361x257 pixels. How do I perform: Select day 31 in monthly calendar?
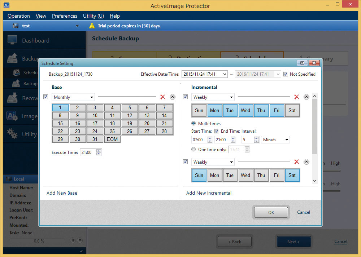(x=95, y=139)
